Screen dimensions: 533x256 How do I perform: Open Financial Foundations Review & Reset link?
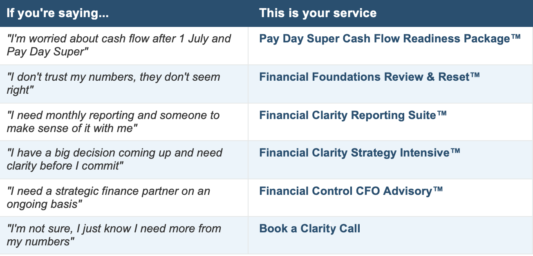pyautogui.click(x=370, y=77)
